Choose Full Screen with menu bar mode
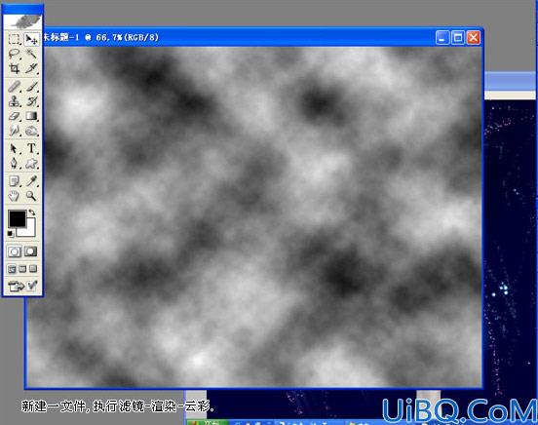 click(x=22, y=269)
